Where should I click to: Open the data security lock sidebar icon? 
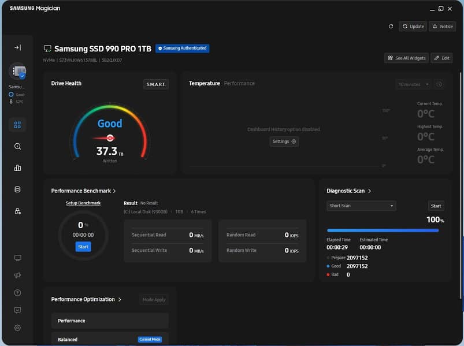tap(17, 211)
